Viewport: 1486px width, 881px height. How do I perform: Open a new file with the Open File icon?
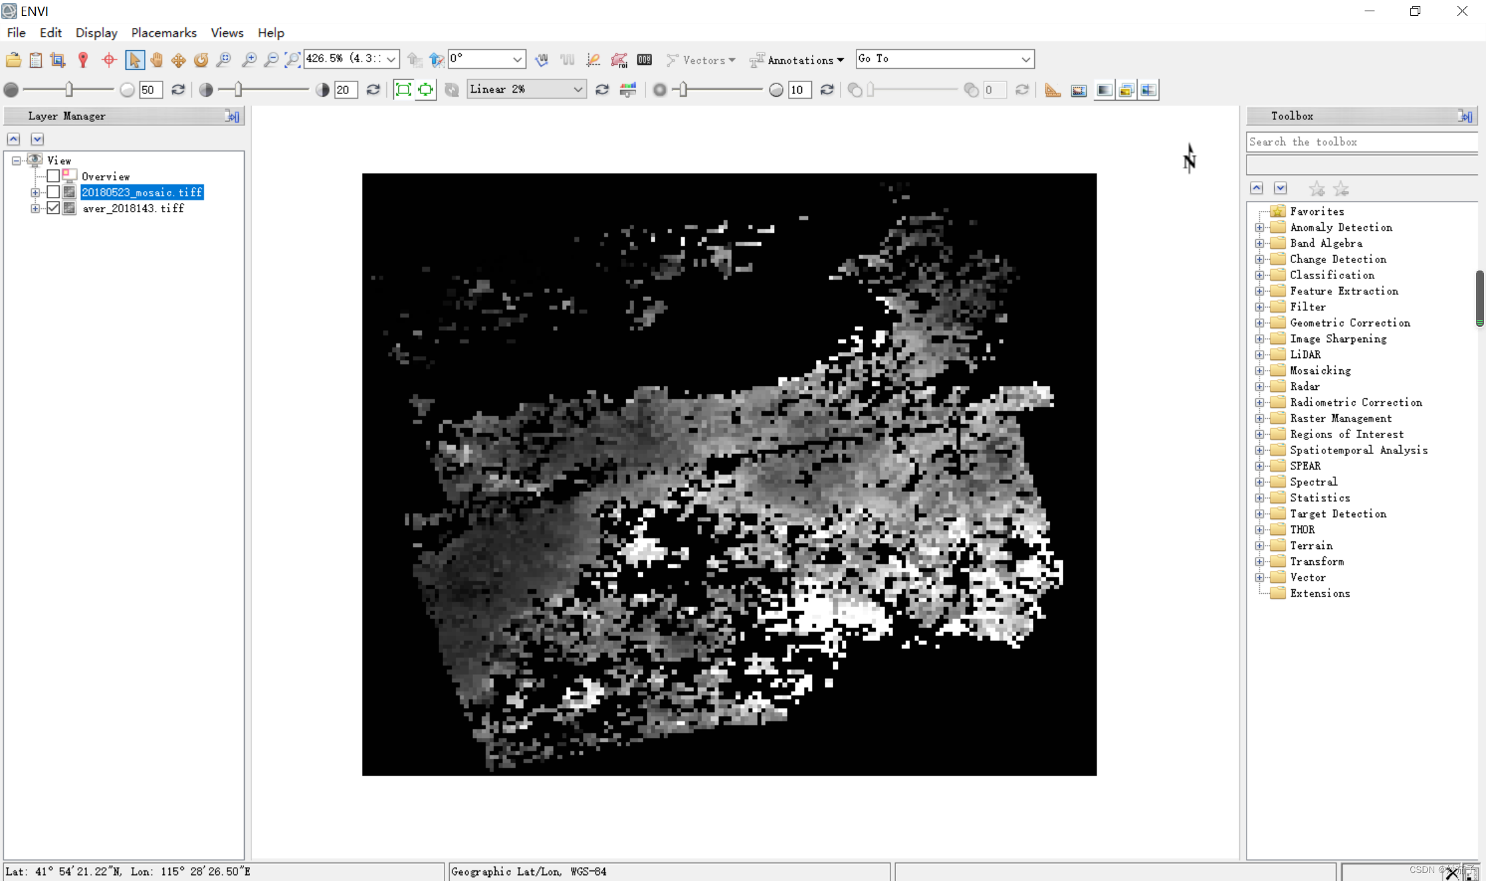pos(13,60)
